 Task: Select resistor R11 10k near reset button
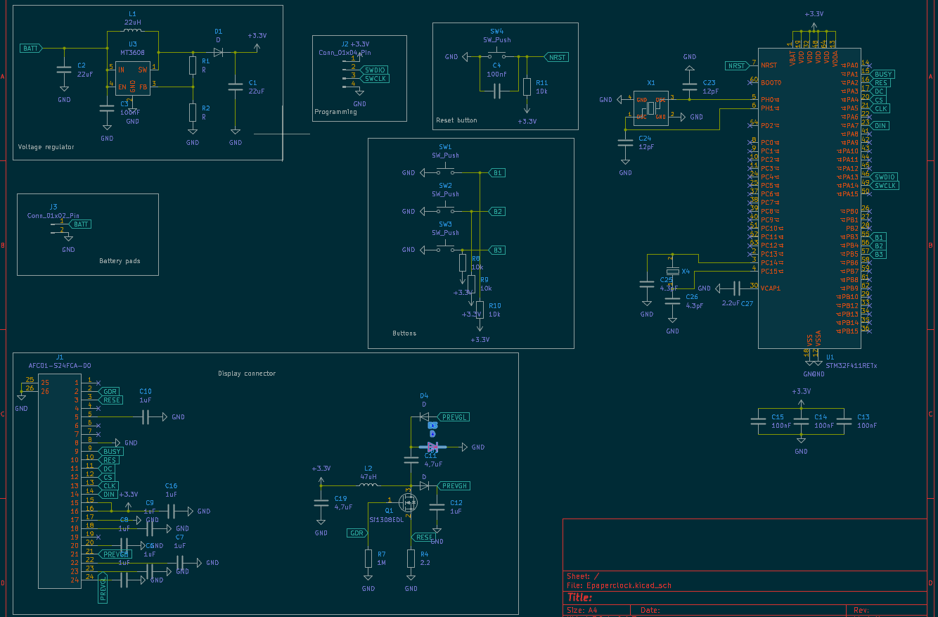(527, 87)
